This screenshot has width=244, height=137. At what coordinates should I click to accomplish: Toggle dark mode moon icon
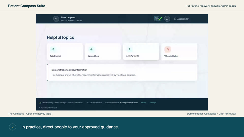point(167,19)
